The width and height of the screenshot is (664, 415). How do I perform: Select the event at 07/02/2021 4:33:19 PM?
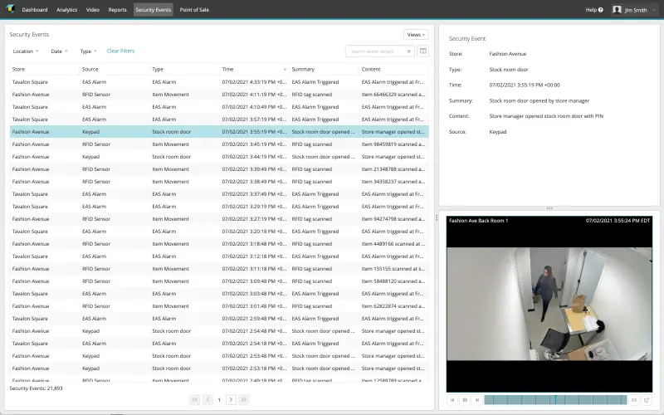[x=219, y=82]
